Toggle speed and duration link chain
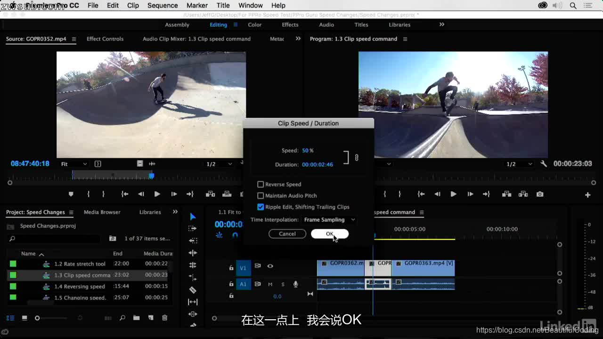The image size is (603, 339). pyautogui.click(x=357, y=158)
